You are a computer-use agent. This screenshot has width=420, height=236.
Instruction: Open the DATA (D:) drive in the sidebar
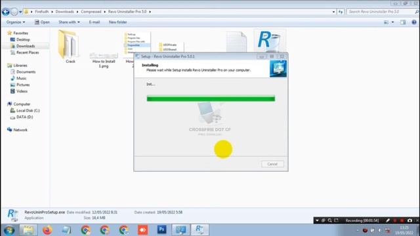tap(24, 117)
